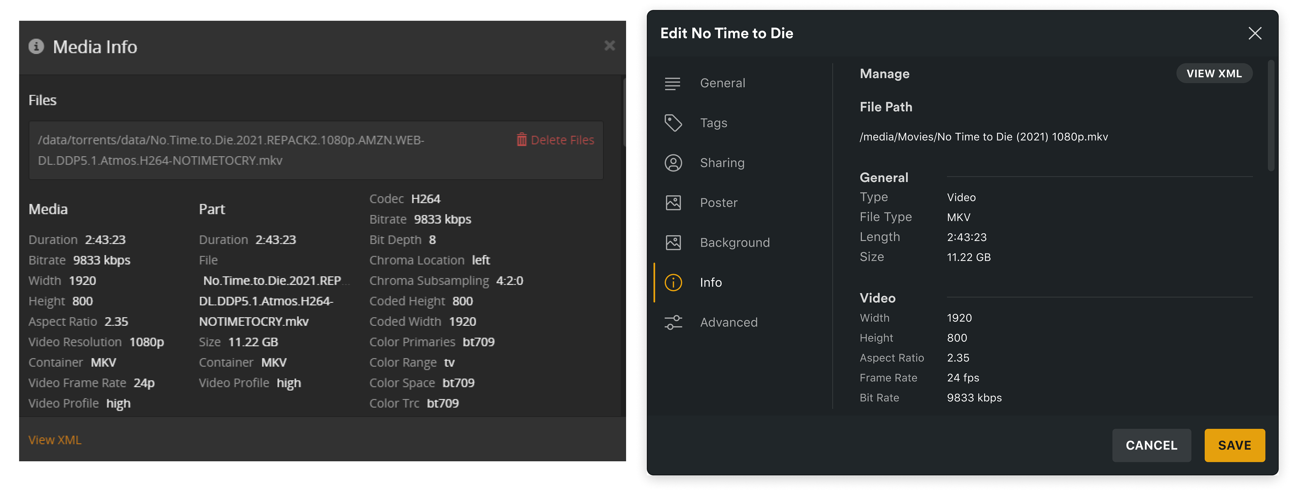The image size is (1292, 492).
Task: Click the file path /data/torrents/data/No.Time.to.Die text
Action: (231, 150)
